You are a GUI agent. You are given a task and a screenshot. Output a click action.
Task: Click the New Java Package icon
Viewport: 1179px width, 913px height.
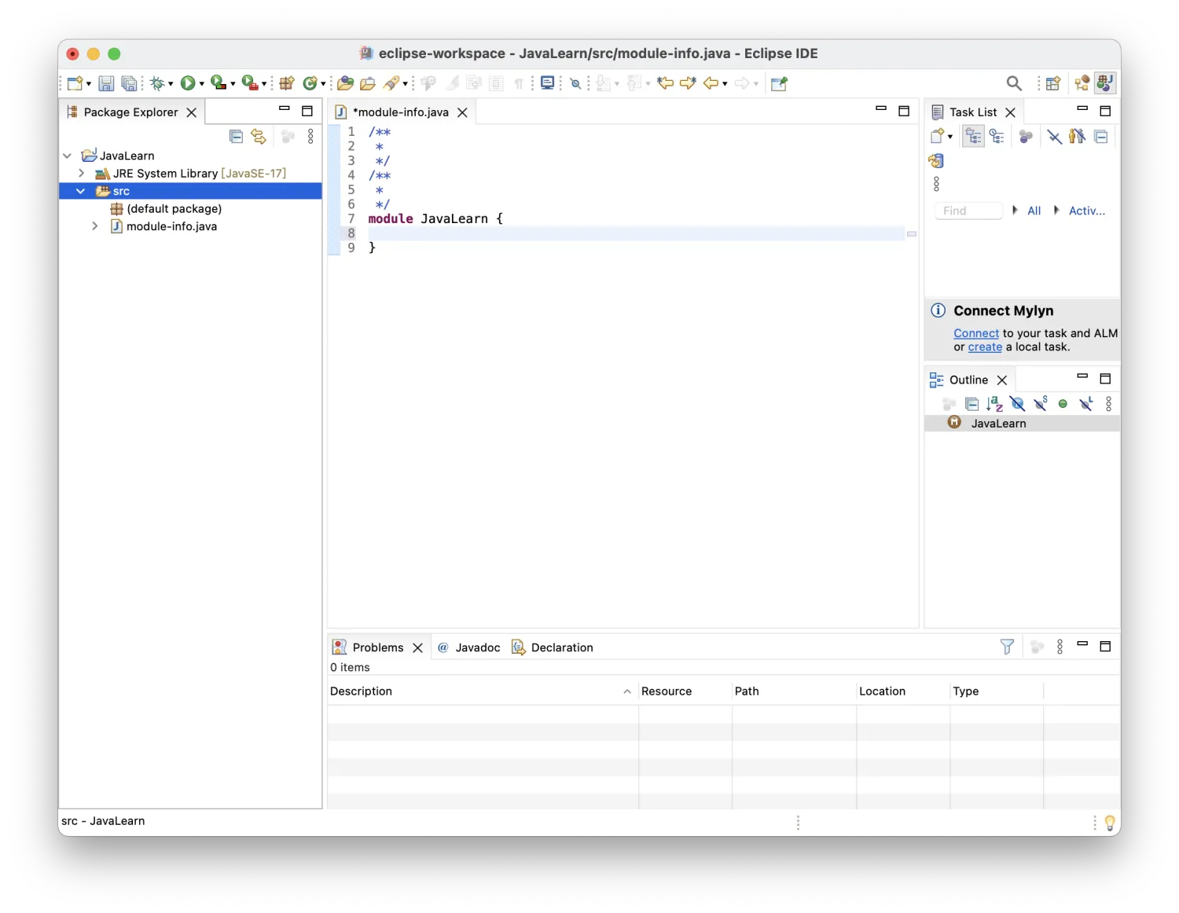click(x=287, y=83)
